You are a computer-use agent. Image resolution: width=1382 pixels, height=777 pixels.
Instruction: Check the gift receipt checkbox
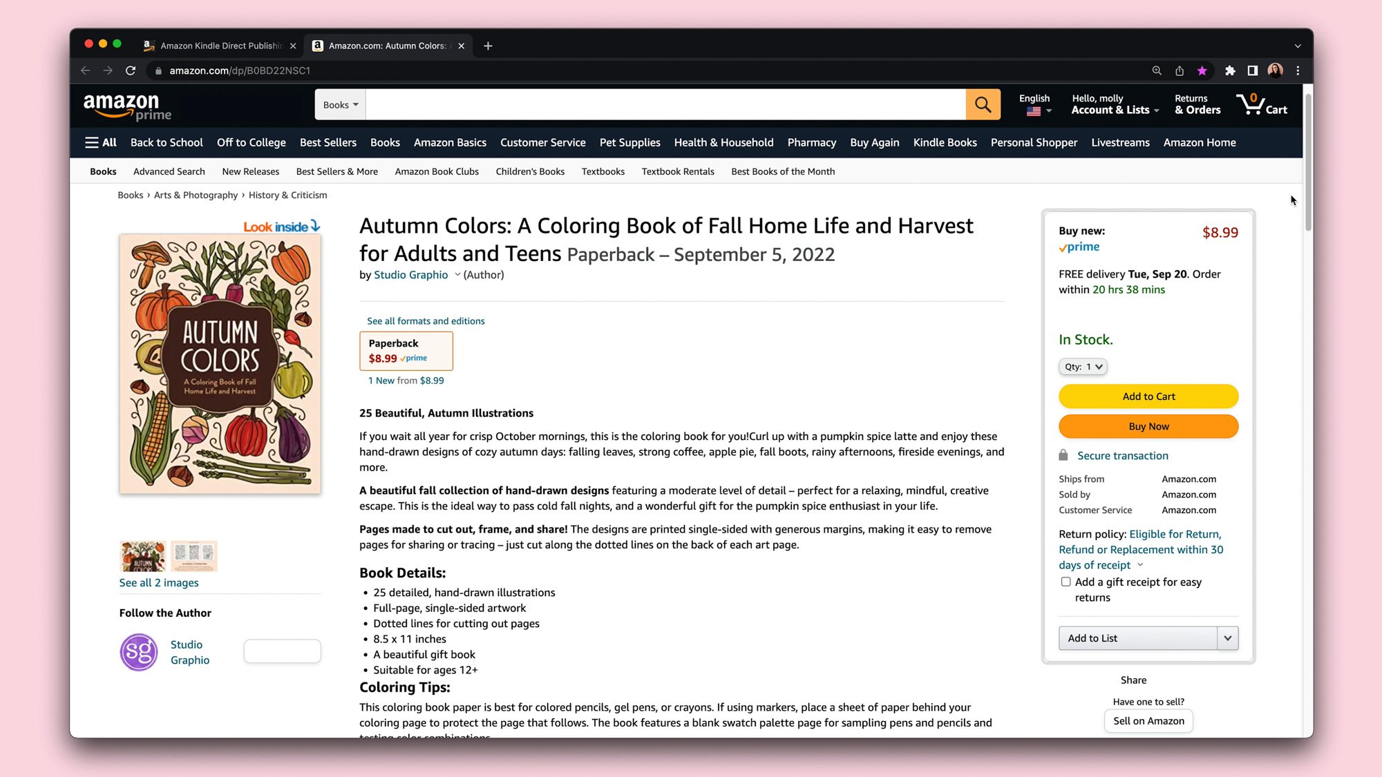coord(1066,582)
